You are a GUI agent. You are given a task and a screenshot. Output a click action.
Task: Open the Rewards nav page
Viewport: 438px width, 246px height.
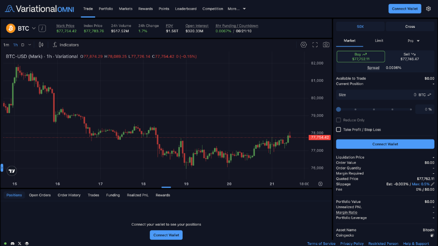click(x=146, y=9)
